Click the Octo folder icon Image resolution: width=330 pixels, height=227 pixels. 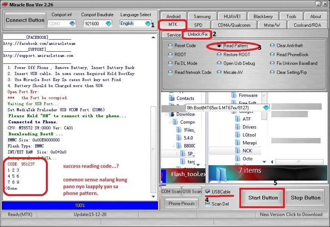(237, 159)
